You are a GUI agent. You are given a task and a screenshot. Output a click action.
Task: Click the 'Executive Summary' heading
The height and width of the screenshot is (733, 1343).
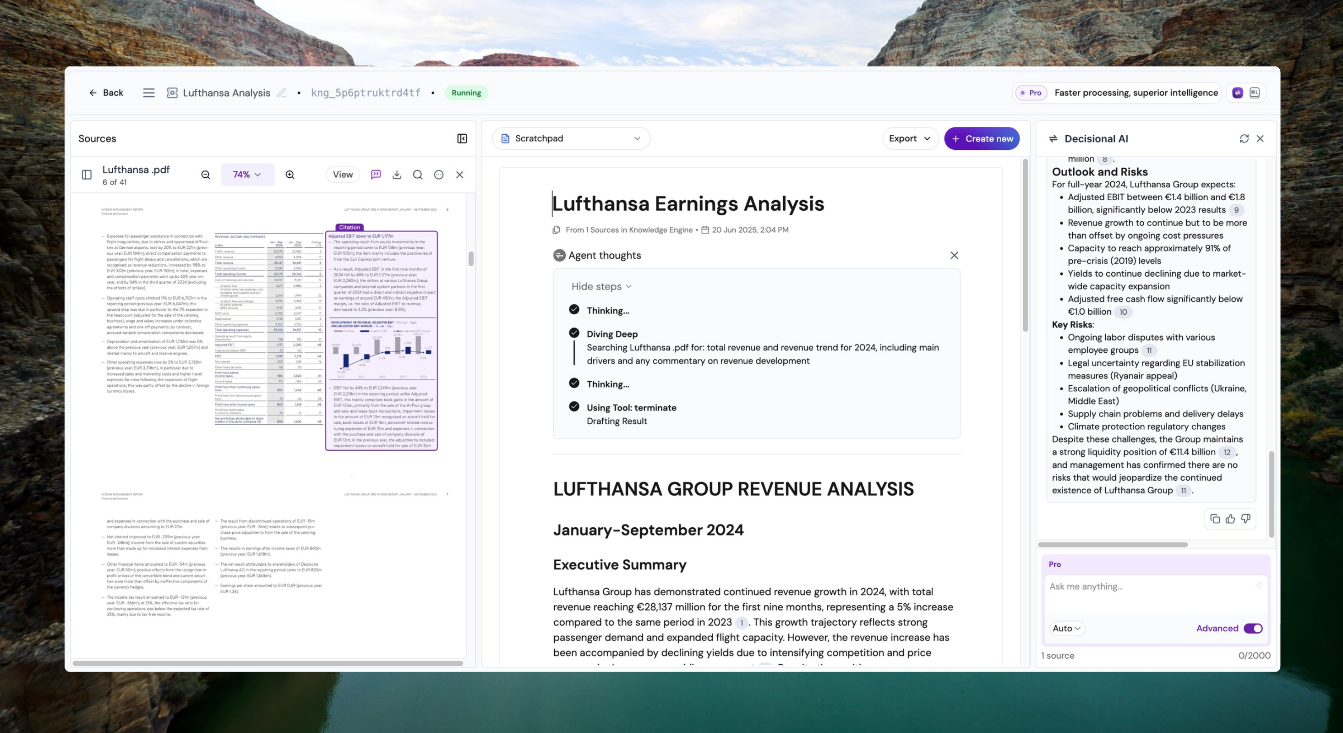619,565
